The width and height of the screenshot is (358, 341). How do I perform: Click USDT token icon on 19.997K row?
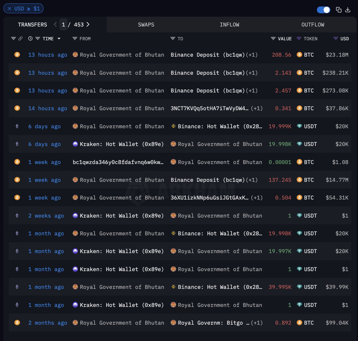(299, 251)
